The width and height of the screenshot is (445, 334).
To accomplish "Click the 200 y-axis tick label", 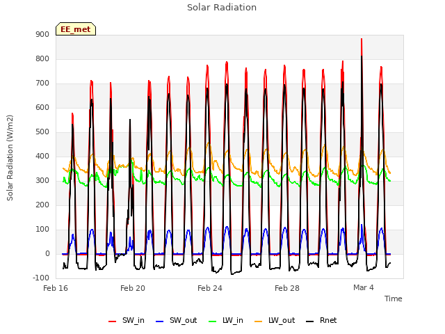I will 42,205.
